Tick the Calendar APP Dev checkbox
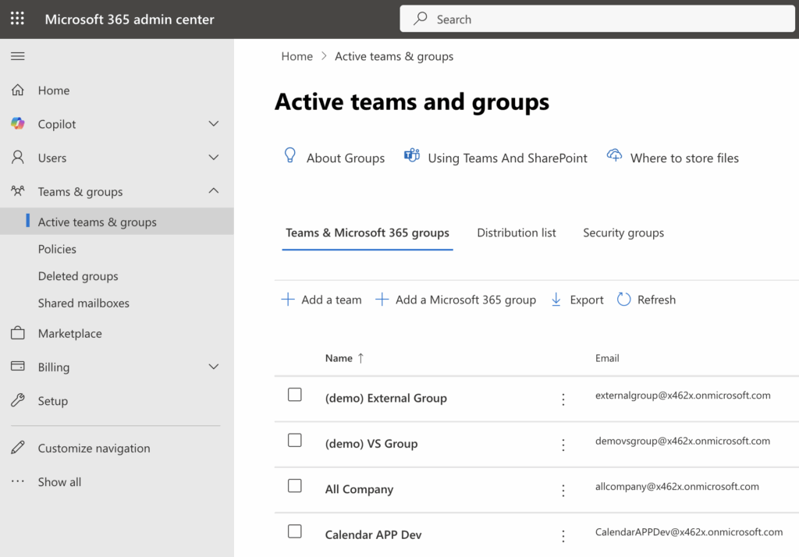The height and width of the screenshot is (557, 799). (x=294, y=530)
